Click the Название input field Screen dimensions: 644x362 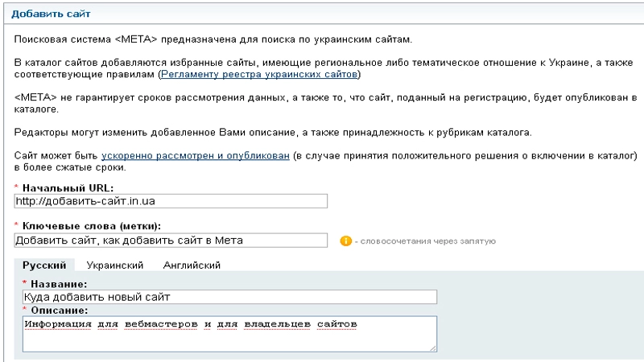(x=229, y=297)
